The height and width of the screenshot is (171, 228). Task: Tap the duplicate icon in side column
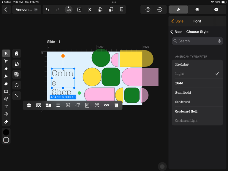point(17,64)
